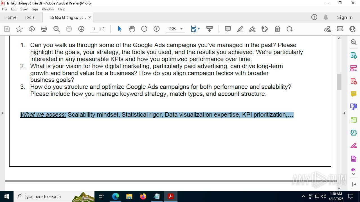Rotate the page view
Screen dimensions: 360x202
pos(290,29)
